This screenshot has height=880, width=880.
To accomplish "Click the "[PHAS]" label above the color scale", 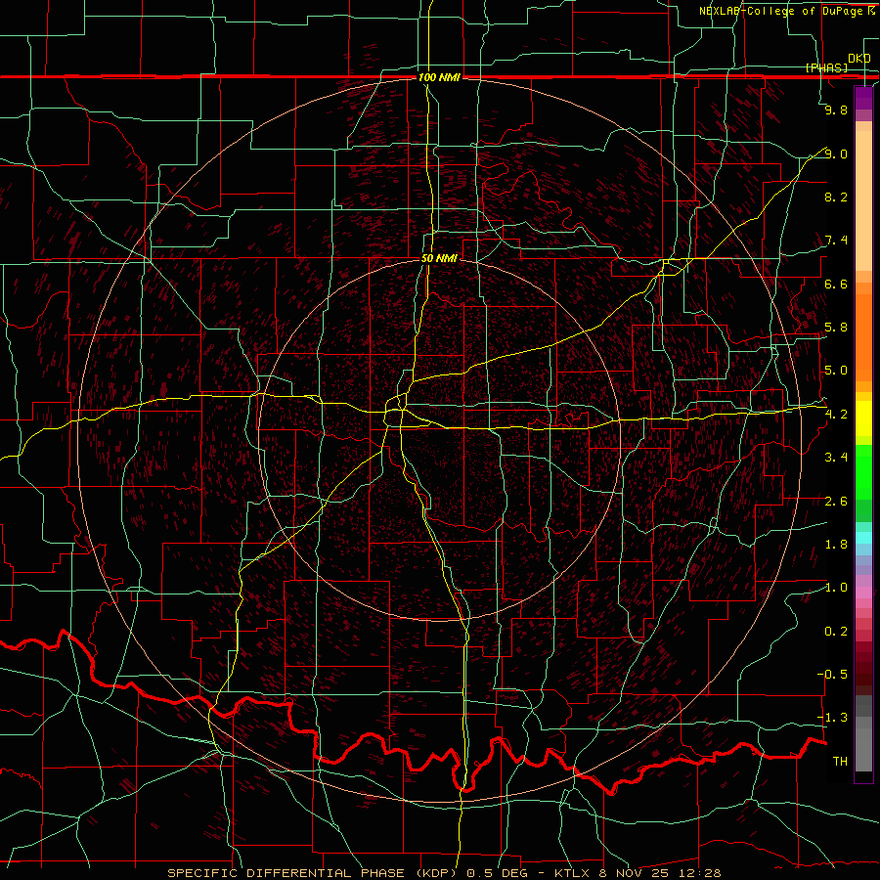I will point(827,67).
